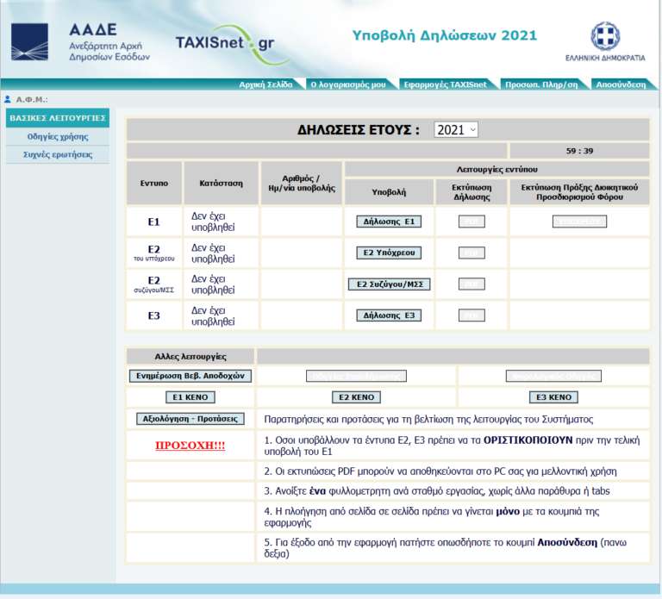Click PDF button in E1 row
This screenshot has width=662, height=599.
(x=472, y=222)
